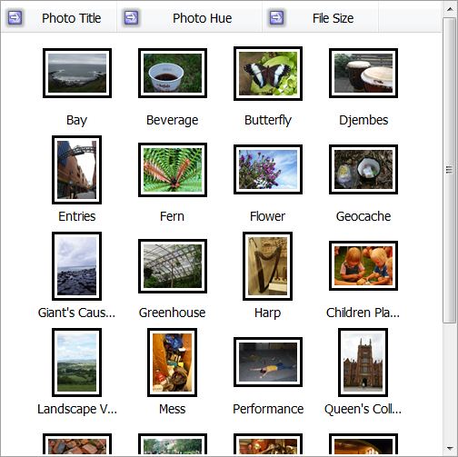Click the vertical scrollbar thumb
458x457 pixels.
coord(450,170)
